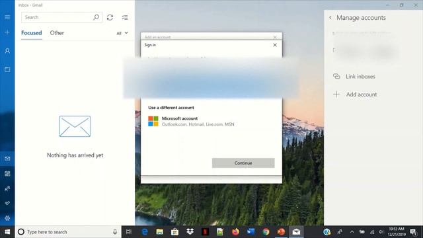Image resolution: width=423 pixels, height=238 pixels.
Task: Open To Do checkmark icon in sidebar
Action: coord(7,203)
